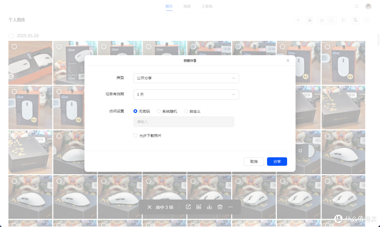Open the sort options list icon
Viewport: 380px width, 227px height.
343,20
